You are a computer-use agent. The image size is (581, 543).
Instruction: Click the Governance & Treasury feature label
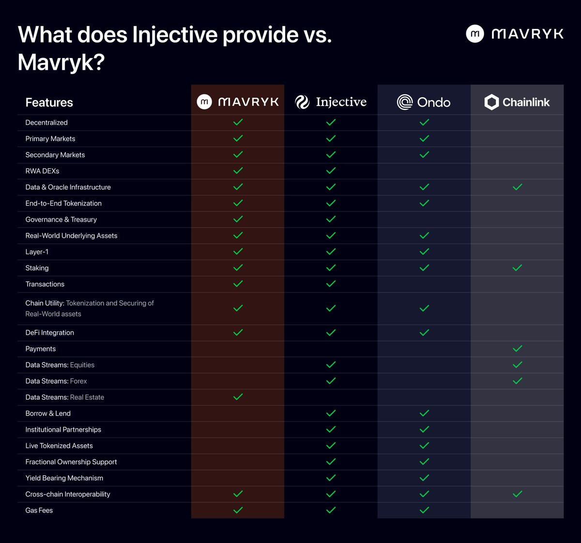61,219
